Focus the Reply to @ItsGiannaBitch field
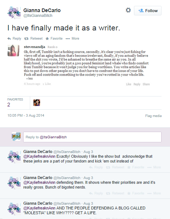 pos(92,137)
